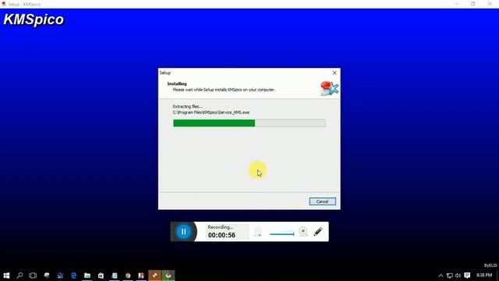Open File Explorer from the taskbar
The image size is (499, 281).
(x=87, y=276)
